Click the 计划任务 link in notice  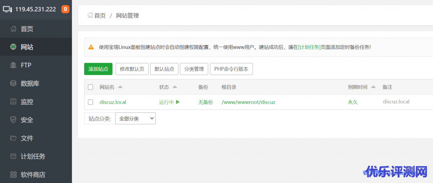pos(309,47)
